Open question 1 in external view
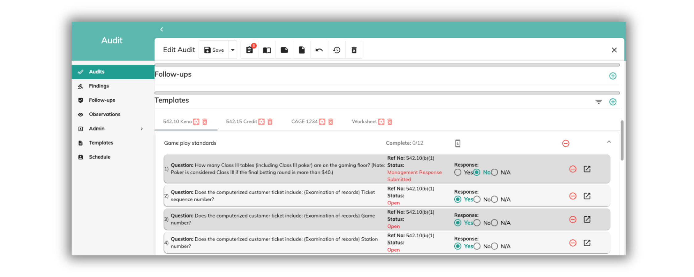 click(587, 169)
